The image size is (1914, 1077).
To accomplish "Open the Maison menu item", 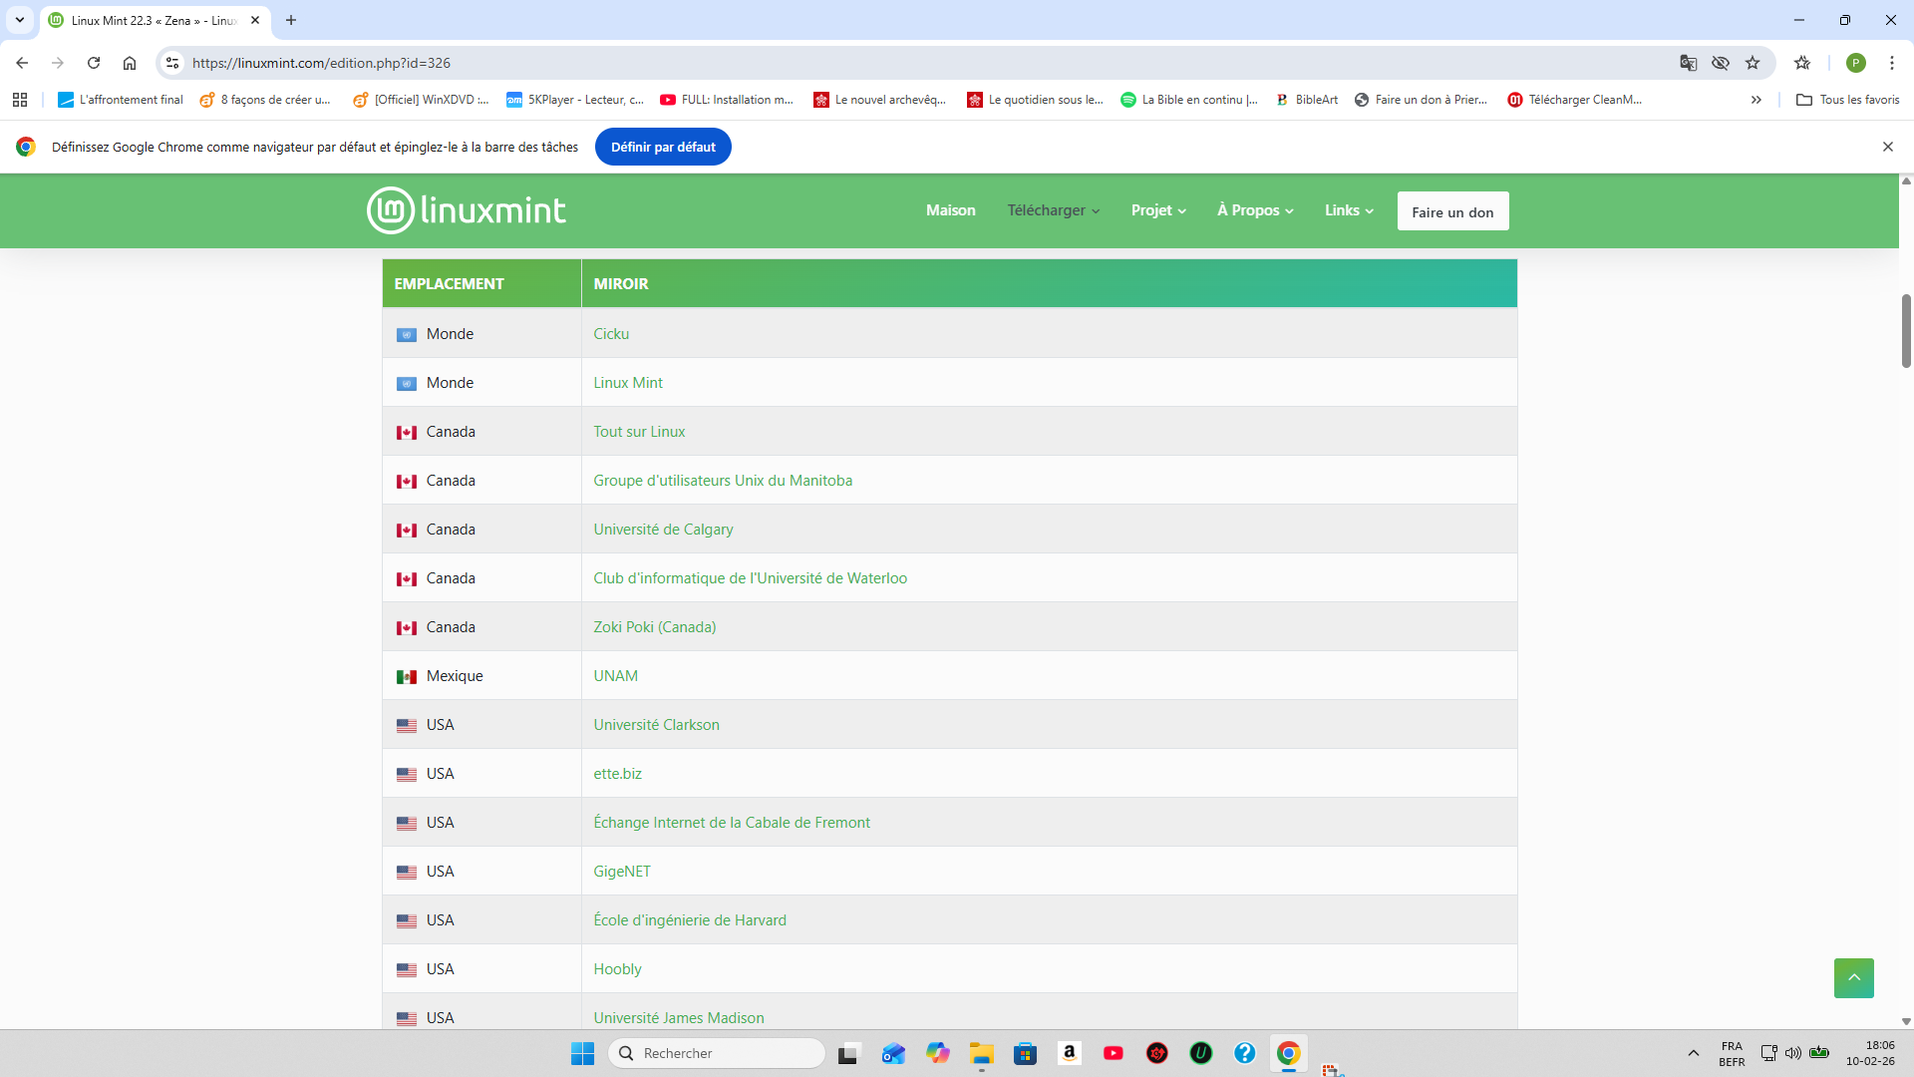I will 950,210.
